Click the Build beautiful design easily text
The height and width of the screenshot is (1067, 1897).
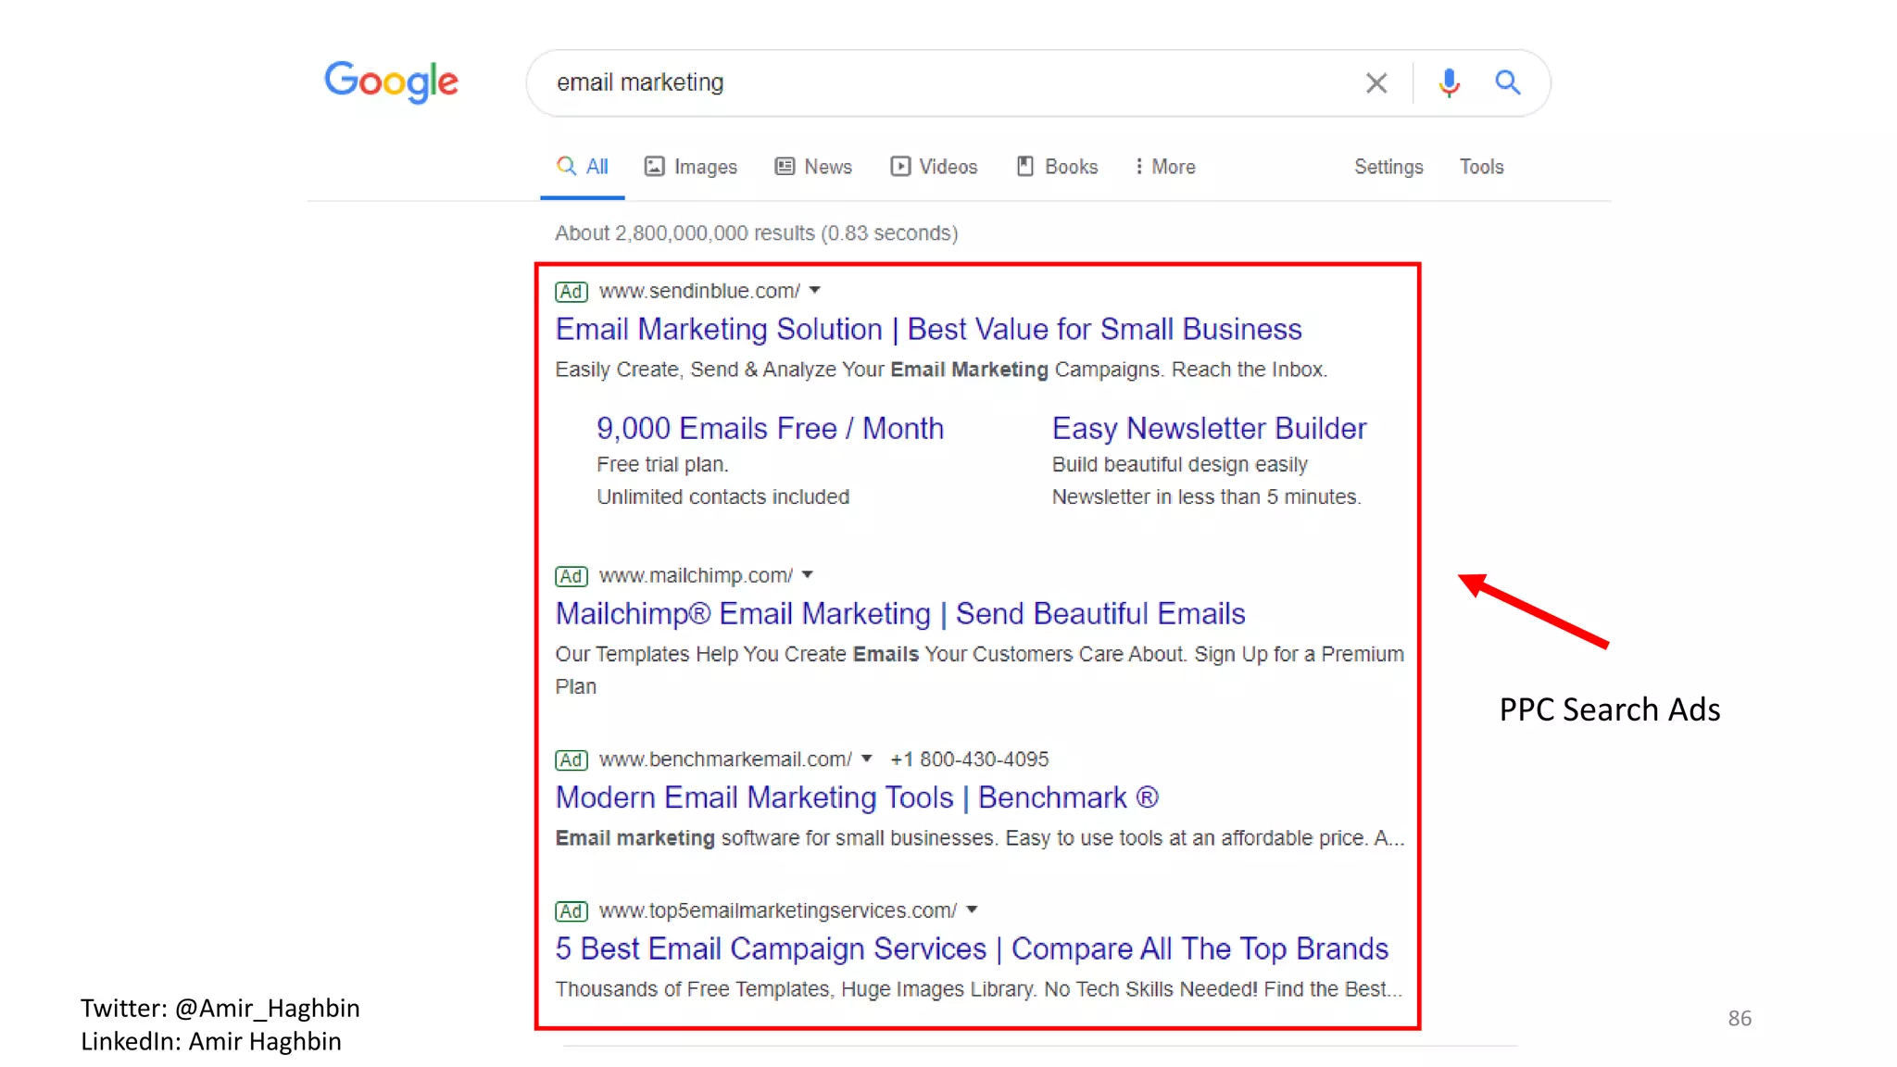[1179, 464]
